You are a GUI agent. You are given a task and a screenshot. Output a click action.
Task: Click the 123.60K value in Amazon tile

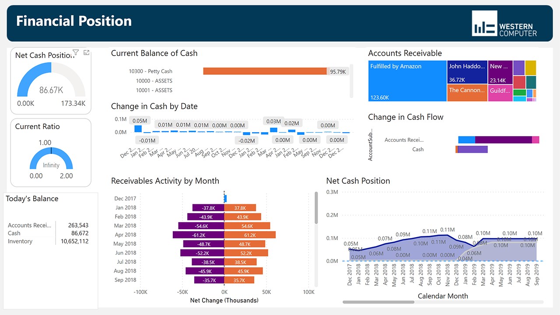(380, 98)
